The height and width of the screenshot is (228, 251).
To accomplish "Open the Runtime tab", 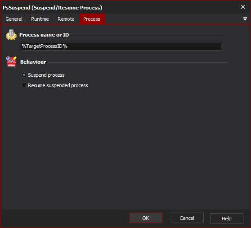I will click(x=40, y=19).
